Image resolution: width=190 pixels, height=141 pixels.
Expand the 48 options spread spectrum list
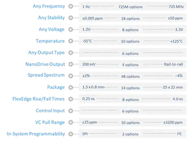click(x=130, y=76)
